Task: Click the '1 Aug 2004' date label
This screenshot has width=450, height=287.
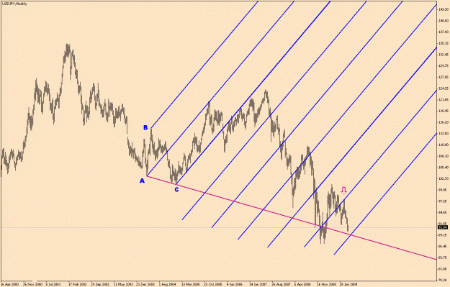Action: tap(167, 285)
